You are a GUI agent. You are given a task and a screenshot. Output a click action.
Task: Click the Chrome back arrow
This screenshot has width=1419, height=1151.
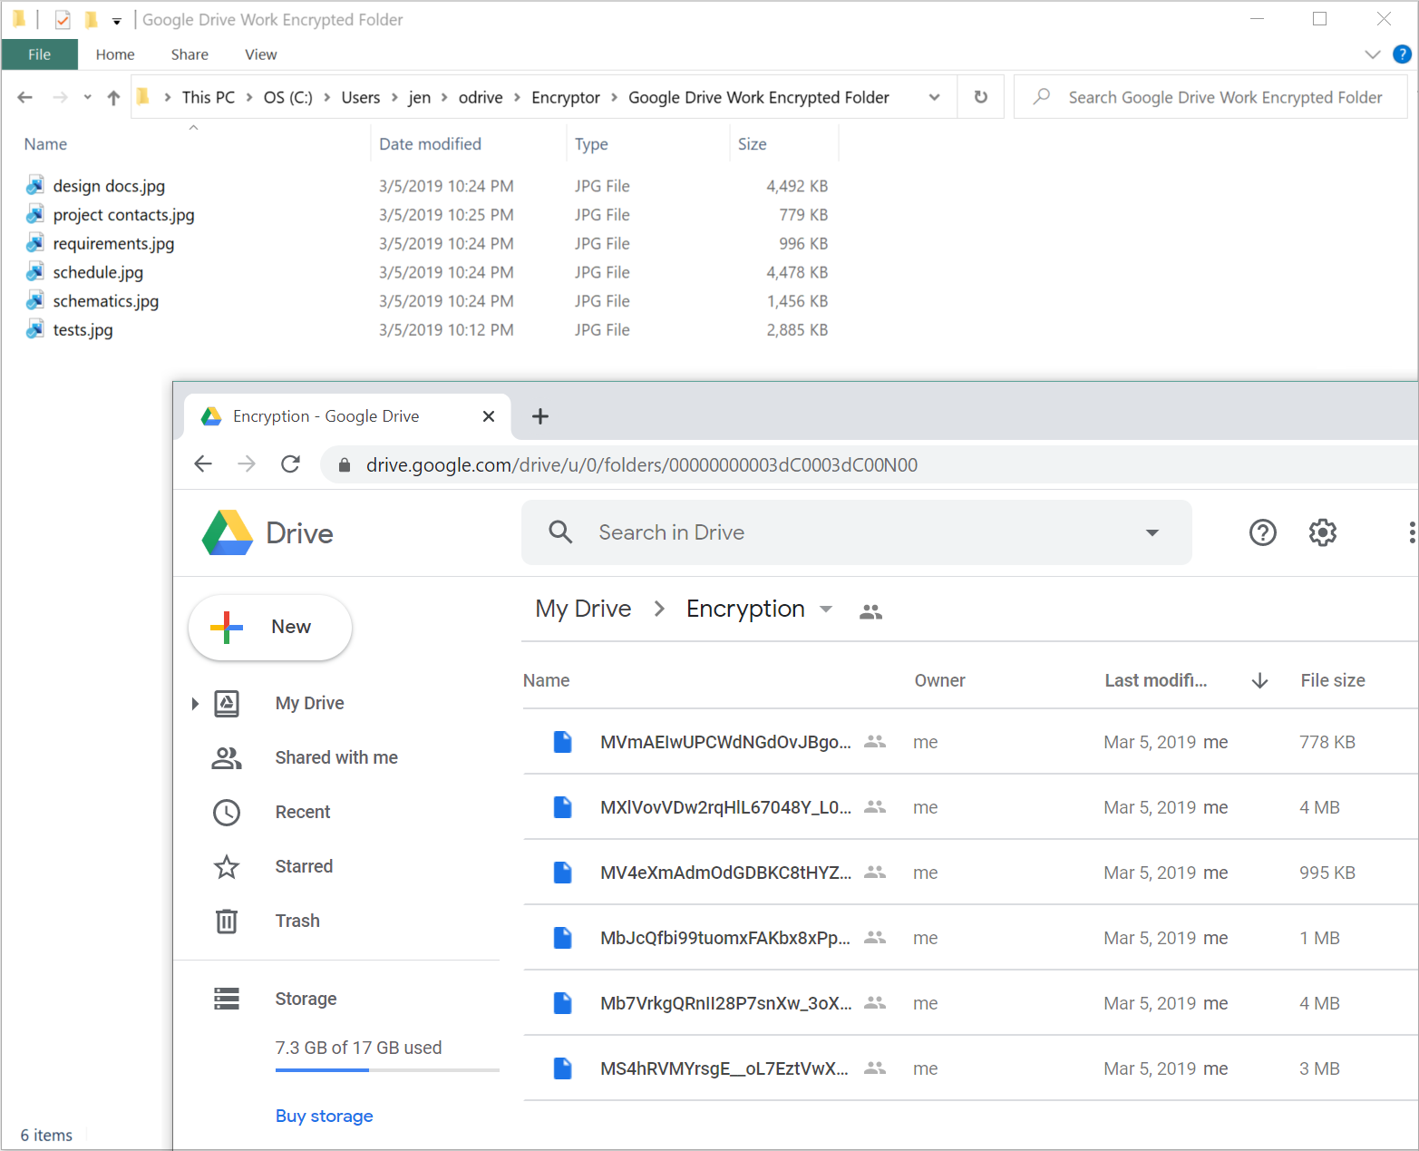(203, 464)
